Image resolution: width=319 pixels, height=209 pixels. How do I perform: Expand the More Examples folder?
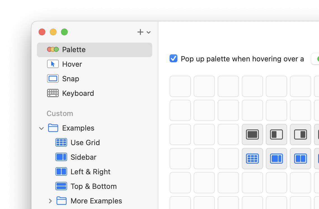click(50, 201)
